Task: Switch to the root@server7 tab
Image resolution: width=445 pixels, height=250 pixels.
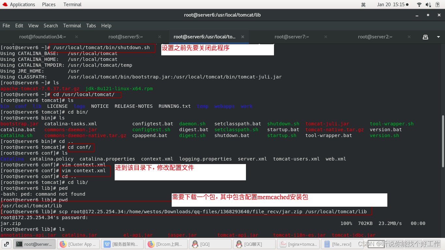Action: coord(292,37)
